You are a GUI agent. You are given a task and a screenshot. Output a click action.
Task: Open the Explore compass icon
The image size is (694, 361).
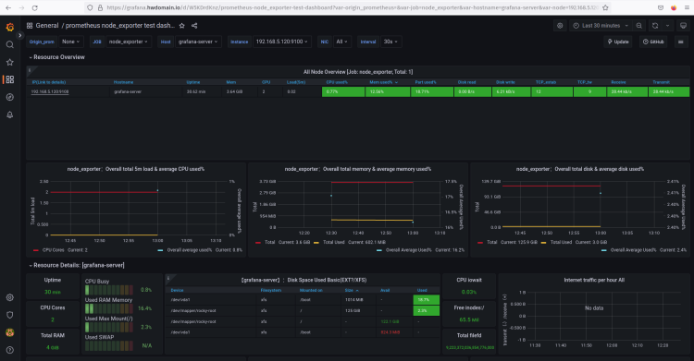10,97
